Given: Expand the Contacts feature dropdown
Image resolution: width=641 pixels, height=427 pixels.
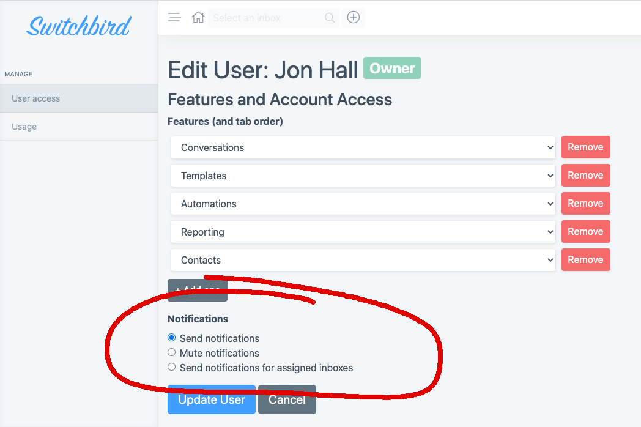Looking at the screenshot, I should pyautogui.click(x=363, y=260).
